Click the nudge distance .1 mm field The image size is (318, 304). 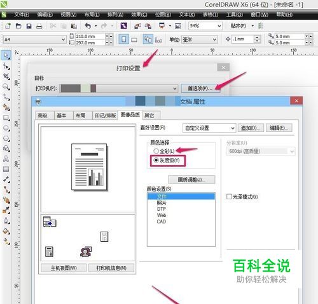pyautogui.click(x=242, y=39)
